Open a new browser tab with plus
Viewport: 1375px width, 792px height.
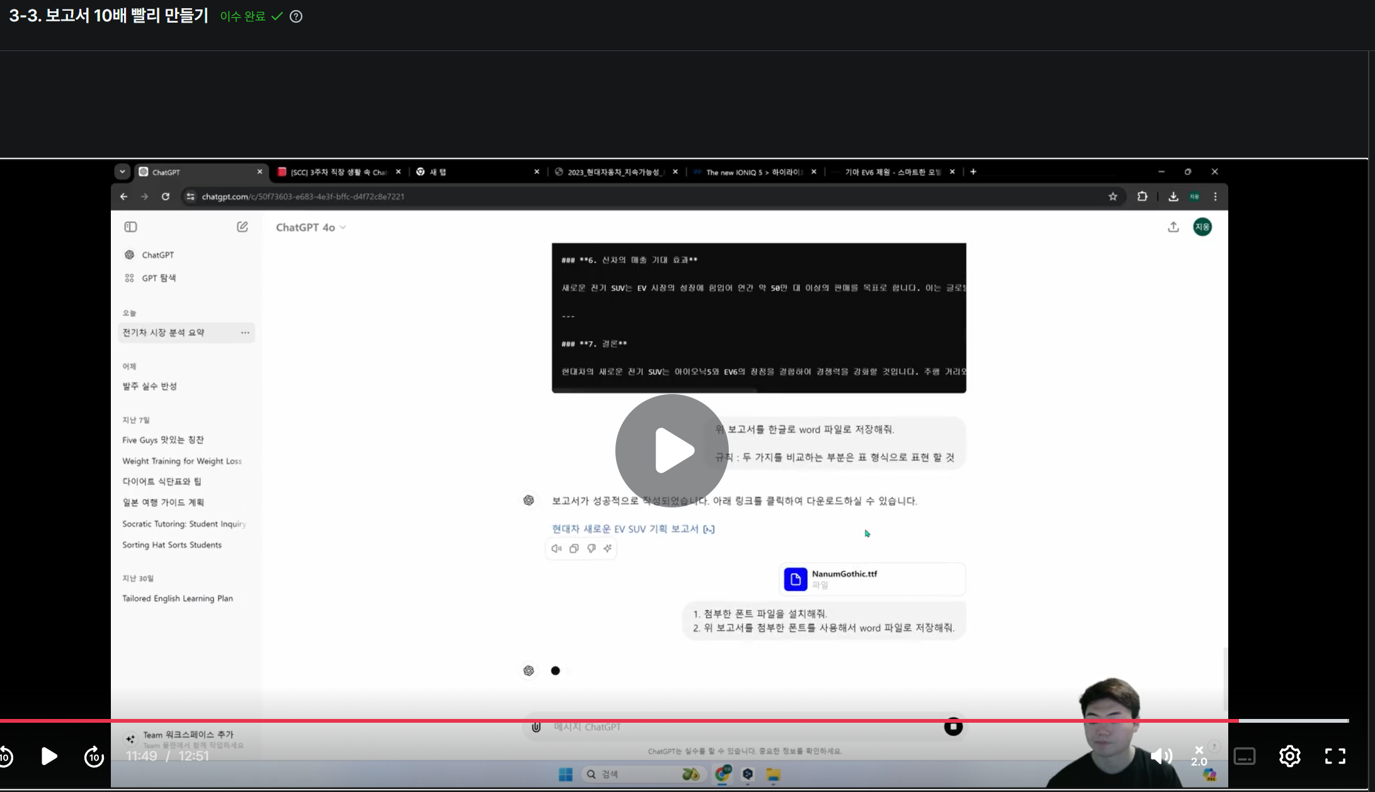click(x=973, y=172)
